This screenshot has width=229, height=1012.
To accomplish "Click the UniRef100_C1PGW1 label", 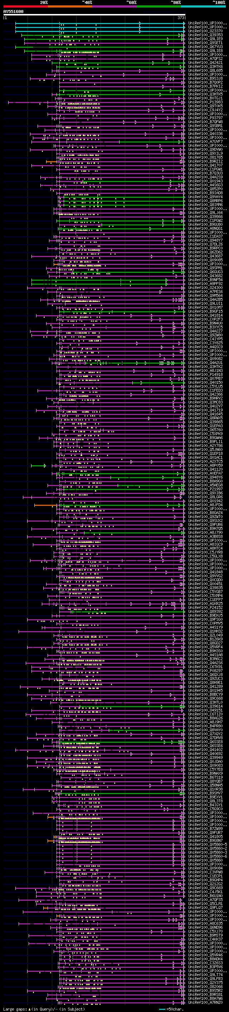I will 205,169.
